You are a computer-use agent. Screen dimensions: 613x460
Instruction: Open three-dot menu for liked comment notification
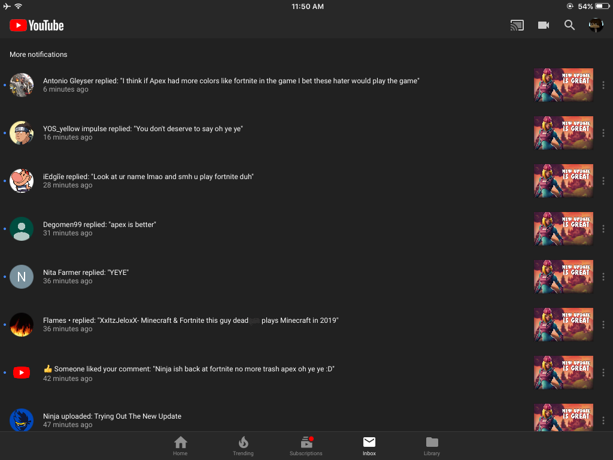coord(603,373)
